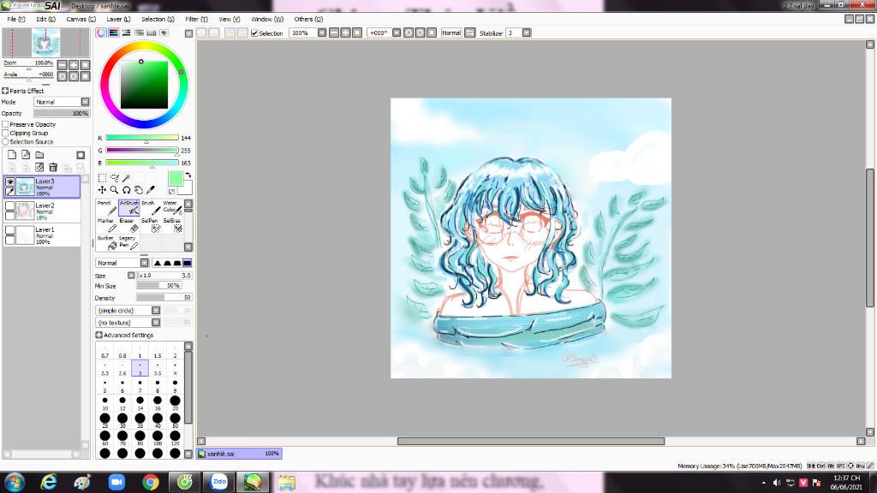Image resolution: width=877 pixels, height=493 pixels.
Task: Activate the hand pan tool
Action: click(139, 190)
